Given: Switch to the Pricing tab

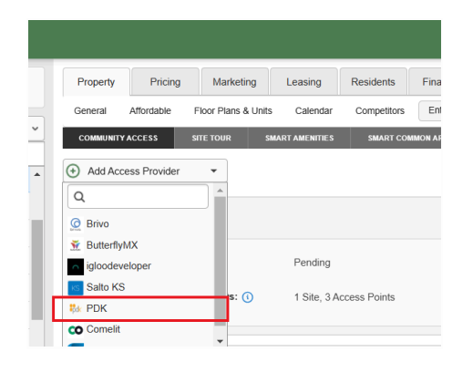Looking at the screenshot, I should [165, 82].
